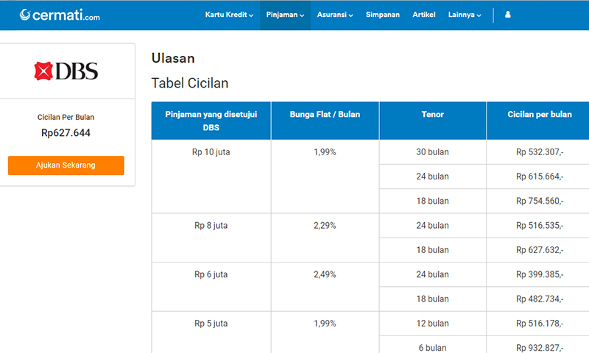Open the user account icon
This screenshot has width=589, height=353.
pyautogui.click(x=507, y=15)
